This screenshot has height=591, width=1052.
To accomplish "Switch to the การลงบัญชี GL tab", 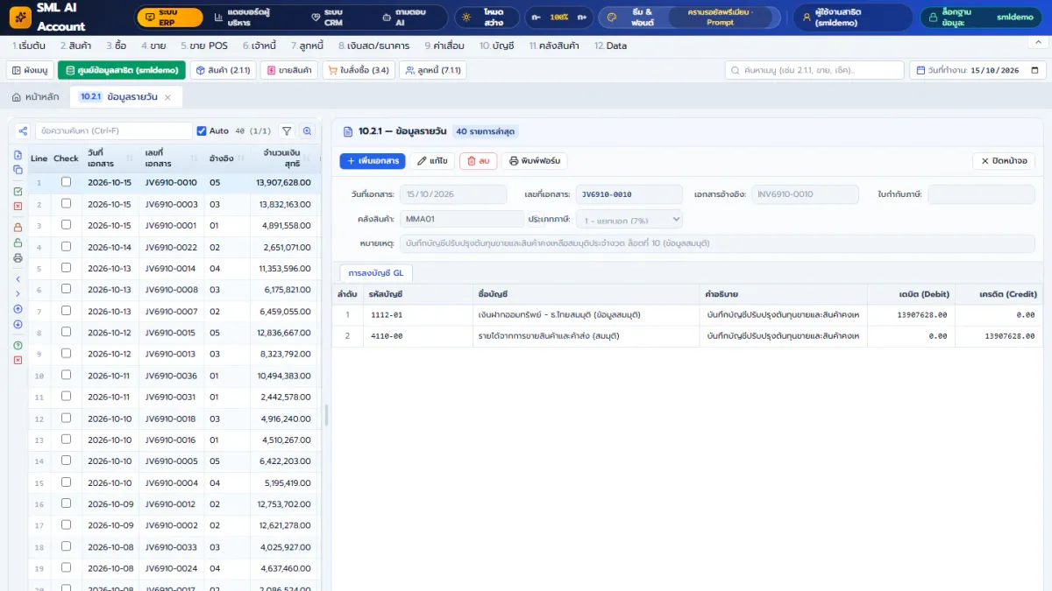I will [375, 273].
